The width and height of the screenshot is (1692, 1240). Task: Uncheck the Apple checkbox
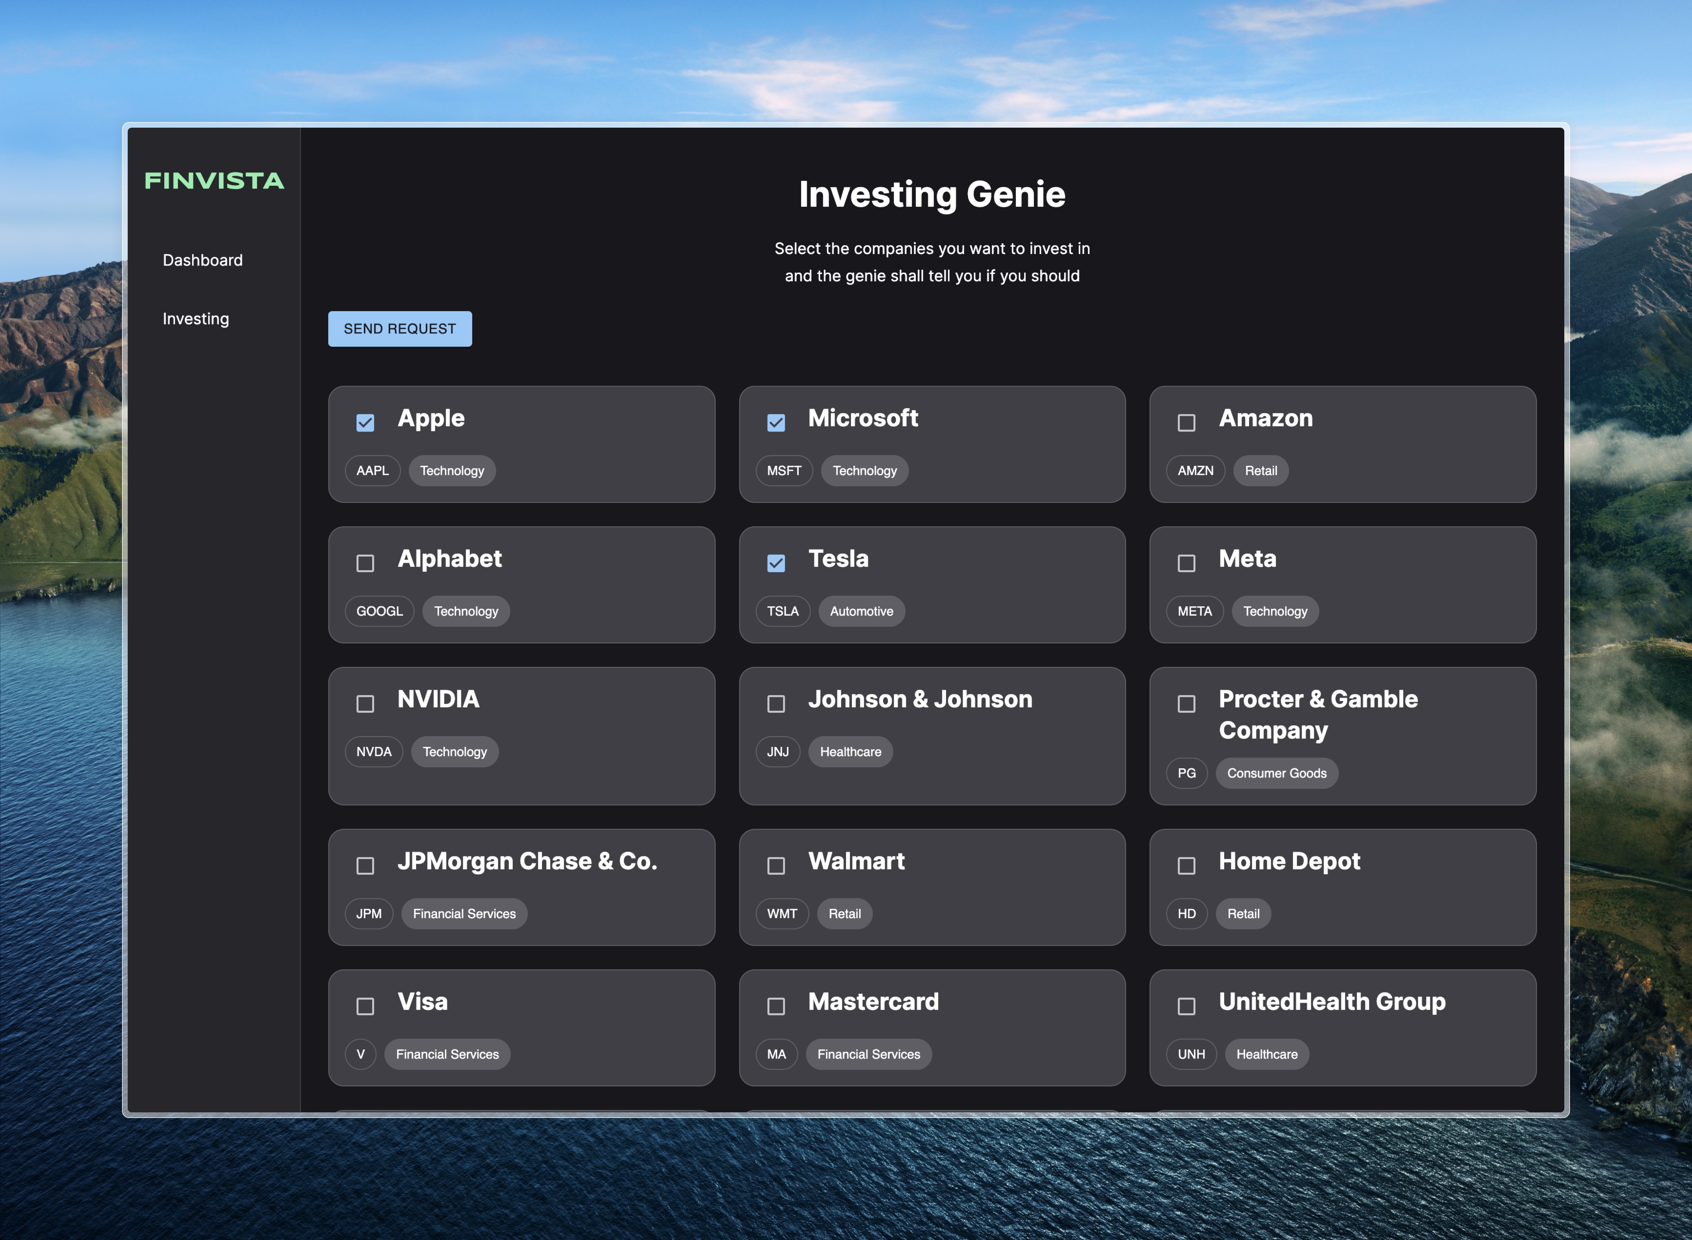[x=365, y=423]
